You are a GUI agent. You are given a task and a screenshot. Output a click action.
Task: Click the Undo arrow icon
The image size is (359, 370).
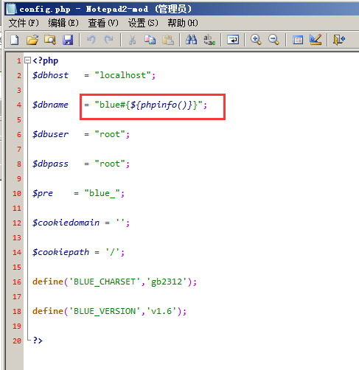coord(91,40)
